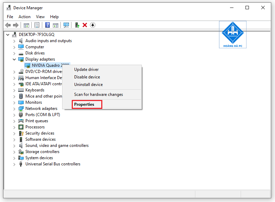This screenshot has height=202, width=275.
Task: Click the forward navigation arrow icon
Action: click(16, 25)
